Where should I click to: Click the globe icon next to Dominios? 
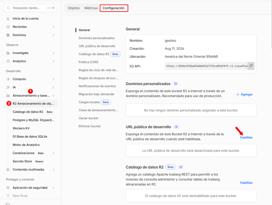(8, 35)
